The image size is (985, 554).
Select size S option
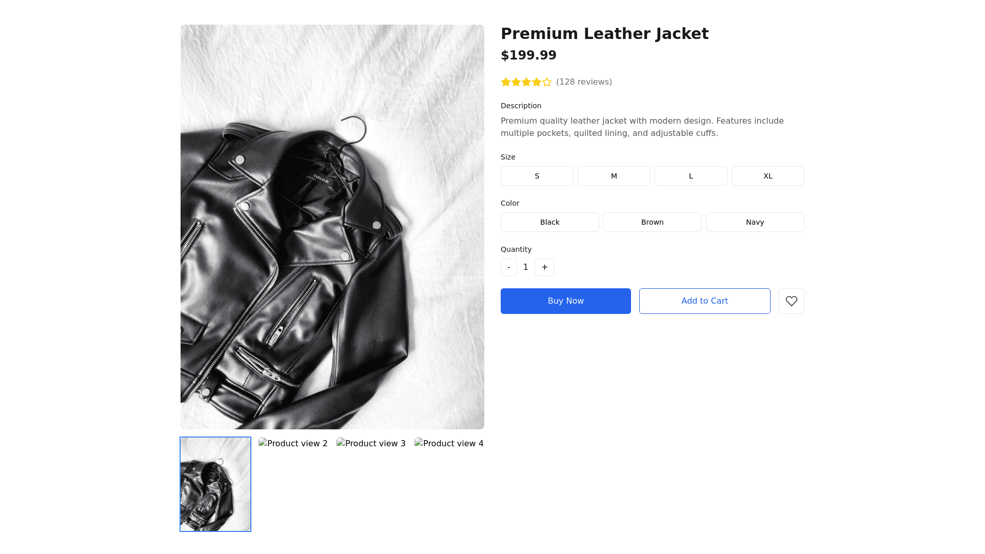tap(537, 176)
